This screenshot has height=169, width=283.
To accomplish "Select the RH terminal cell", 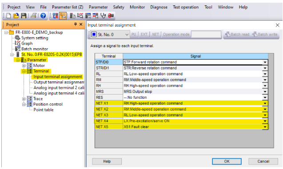I will tap(109, 85).
